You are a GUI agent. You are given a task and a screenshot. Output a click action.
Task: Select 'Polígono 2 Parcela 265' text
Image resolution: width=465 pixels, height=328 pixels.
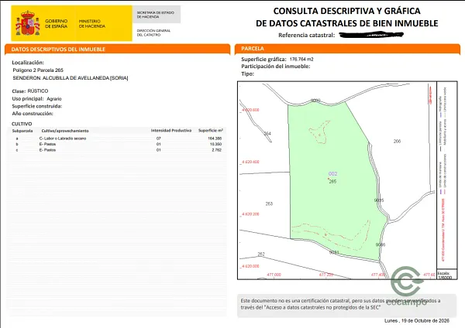38,70
